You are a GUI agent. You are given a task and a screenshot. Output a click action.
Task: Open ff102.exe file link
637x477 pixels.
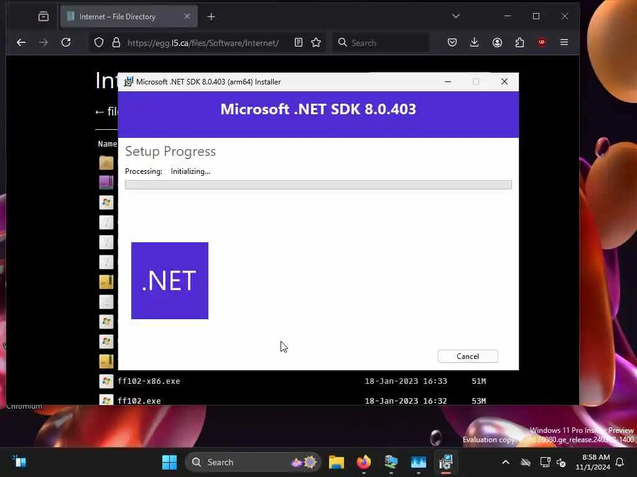139,401
